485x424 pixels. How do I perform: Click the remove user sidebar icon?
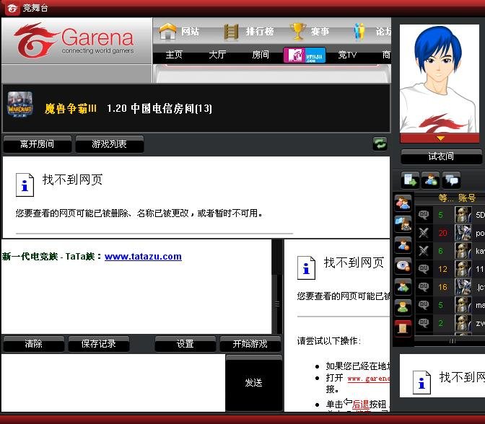(x=403, y=244)
